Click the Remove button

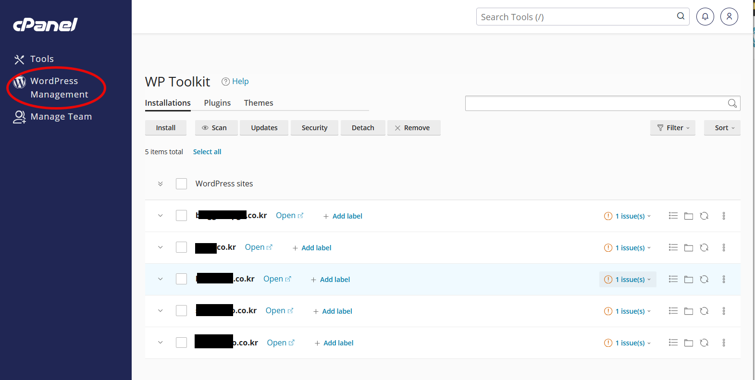(x=414, y=128)
